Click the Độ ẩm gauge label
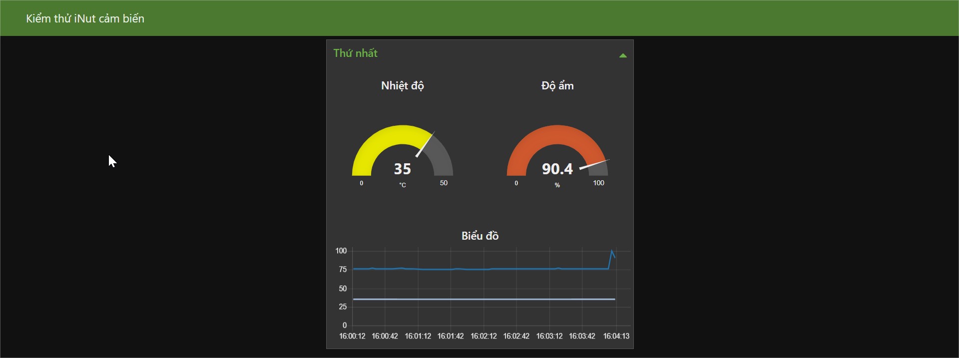Viewport: 959px width, 358px height. 557,86
